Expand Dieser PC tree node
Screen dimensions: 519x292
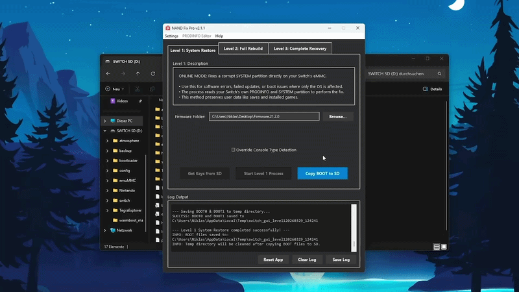[x=105, y=121]
